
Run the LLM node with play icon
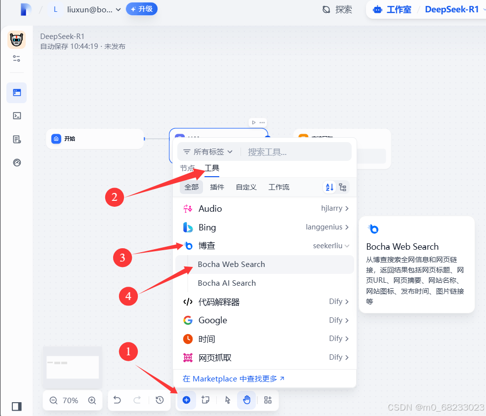[x=253, y=122]
